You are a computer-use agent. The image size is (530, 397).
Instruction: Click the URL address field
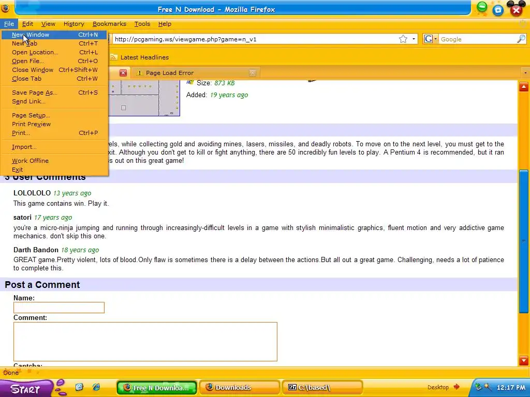click(255, 39)
